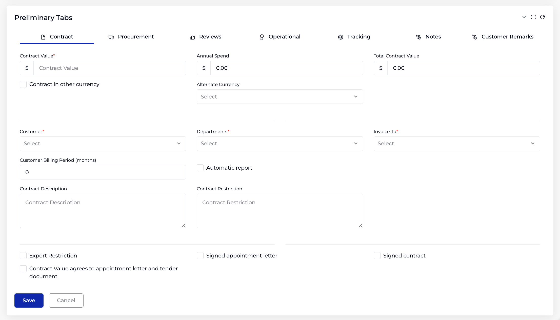Click the globe icon on Tracking tab
The image size is (560, 320).
[x=341, y=37]
